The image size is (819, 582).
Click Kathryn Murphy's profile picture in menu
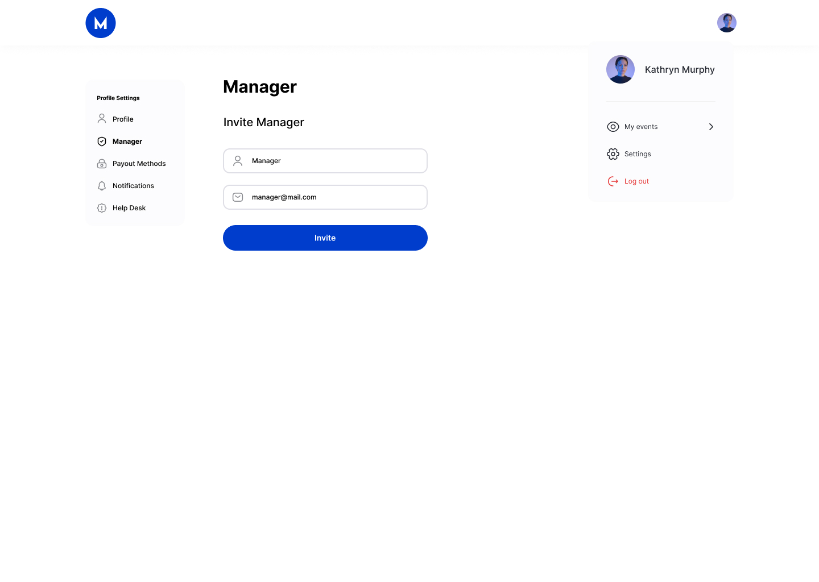621,69
